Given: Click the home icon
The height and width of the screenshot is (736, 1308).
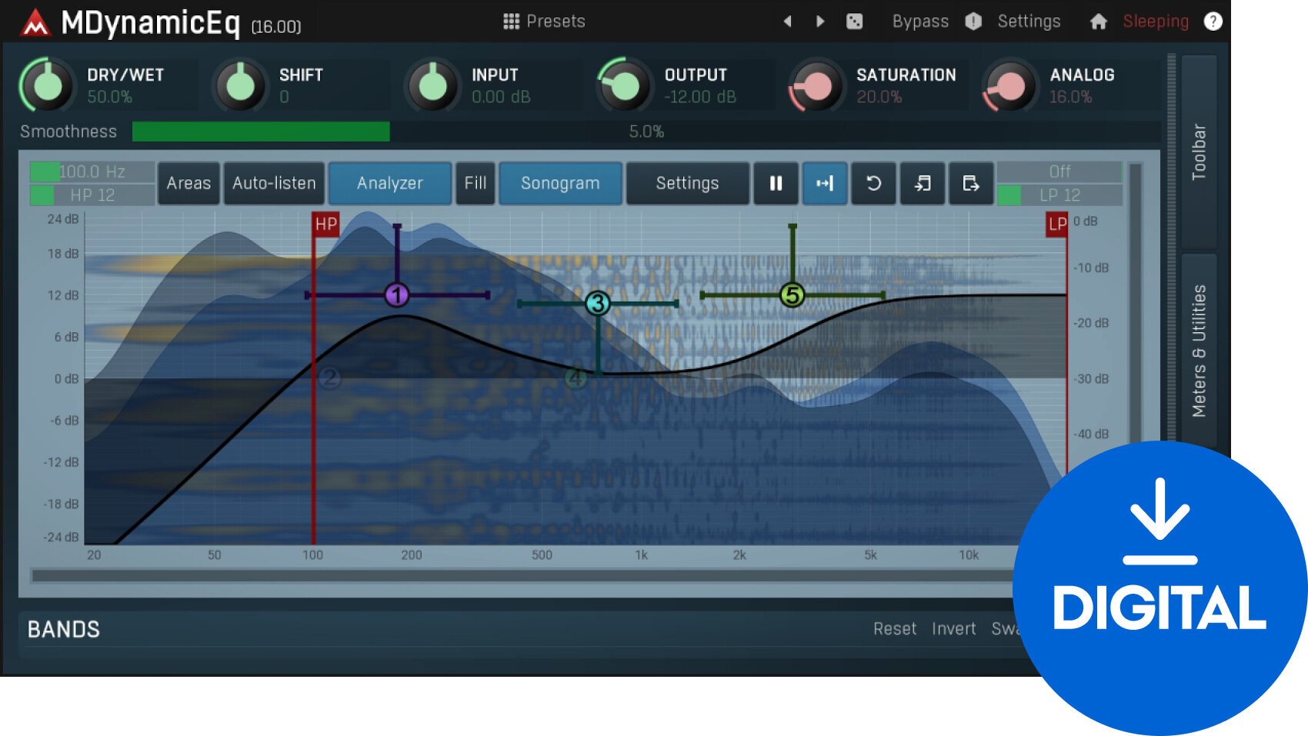Looking at the screenshot, I should pos(1099,21).
